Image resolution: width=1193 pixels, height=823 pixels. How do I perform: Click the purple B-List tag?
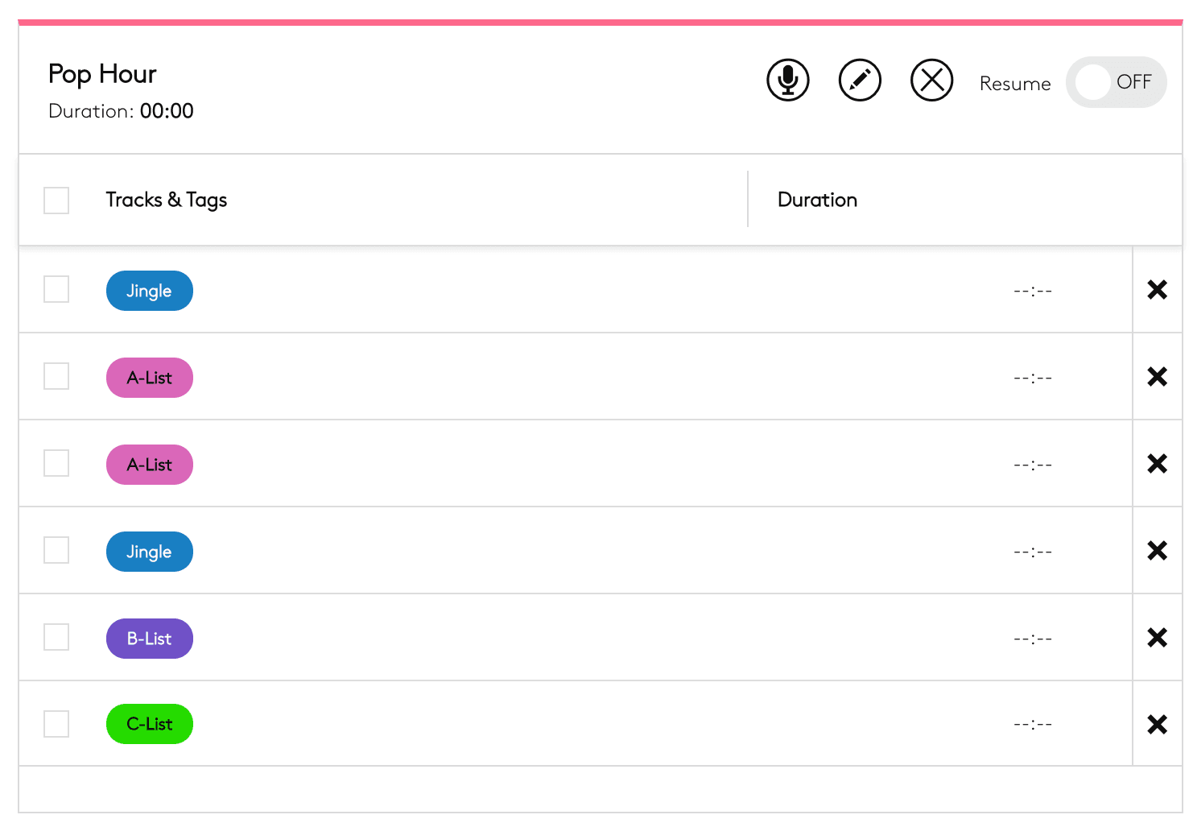(x=150, y=639)
